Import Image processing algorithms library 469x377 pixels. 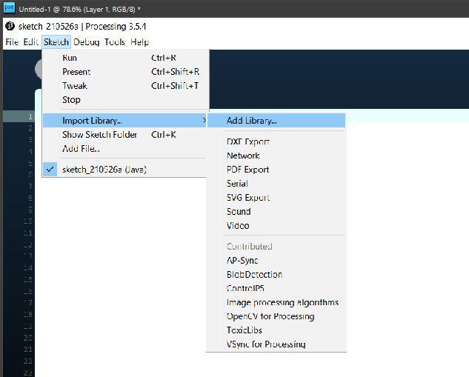[x=276, y=302]
